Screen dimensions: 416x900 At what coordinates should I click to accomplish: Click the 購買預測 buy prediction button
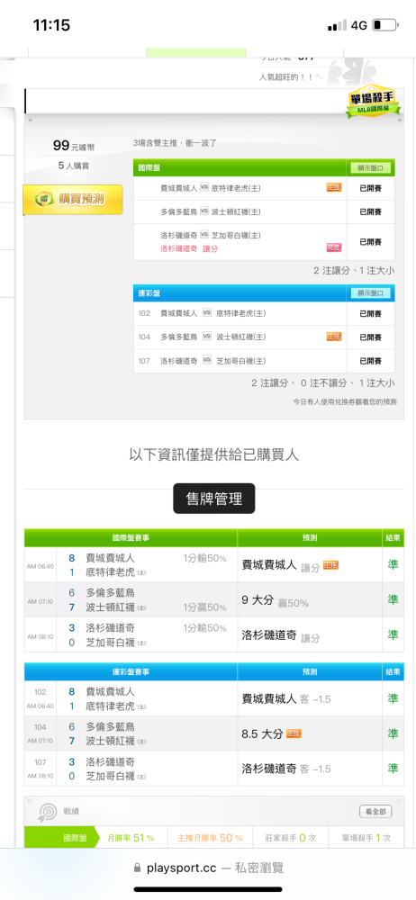pos(73,200)
